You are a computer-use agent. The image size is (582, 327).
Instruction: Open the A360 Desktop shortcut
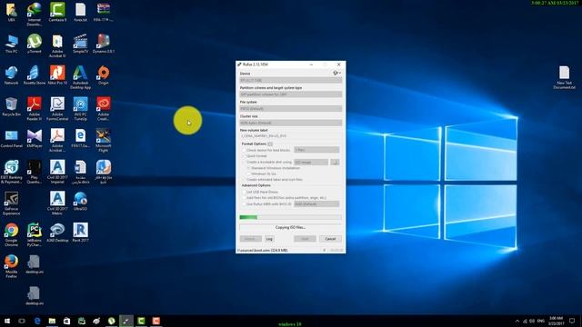coord(57,233)
